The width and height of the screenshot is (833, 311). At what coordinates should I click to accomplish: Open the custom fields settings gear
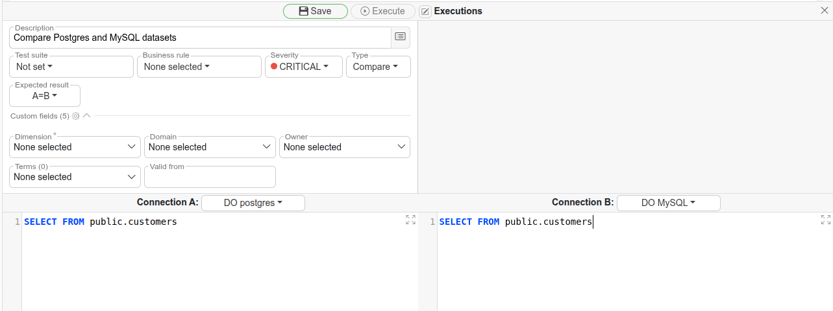75,116
